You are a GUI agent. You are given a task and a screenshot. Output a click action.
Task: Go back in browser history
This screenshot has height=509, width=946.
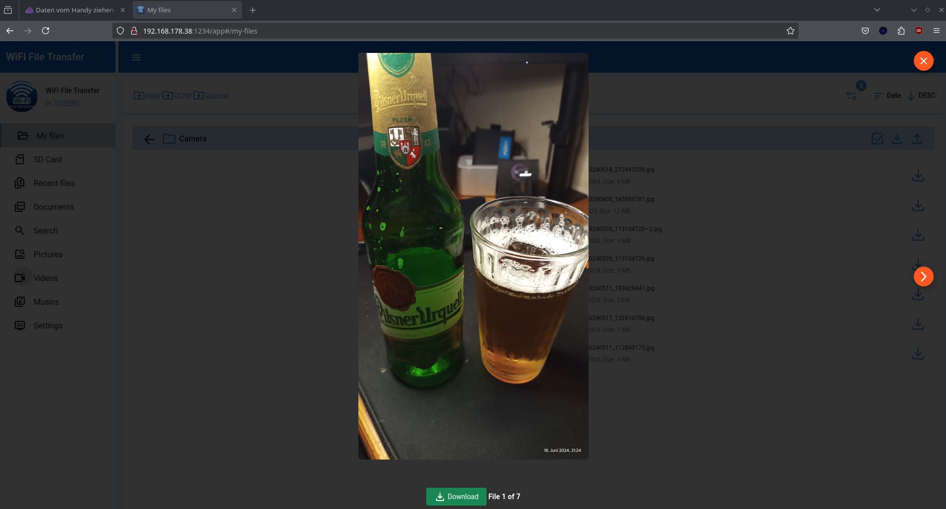pos(10,31)
